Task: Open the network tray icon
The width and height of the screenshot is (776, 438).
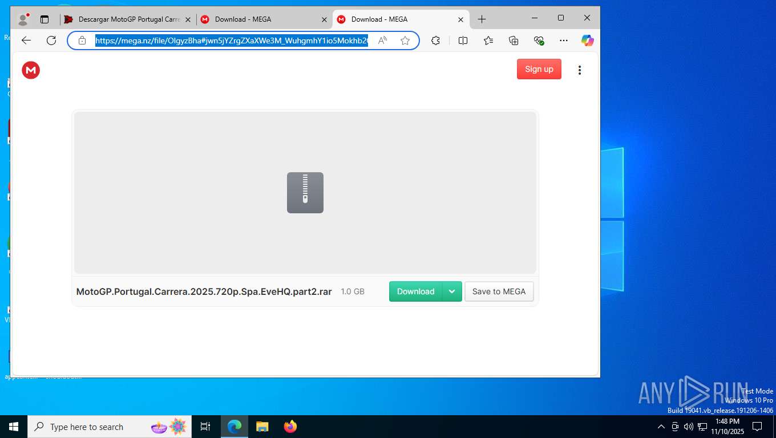Action: (702, 427)
